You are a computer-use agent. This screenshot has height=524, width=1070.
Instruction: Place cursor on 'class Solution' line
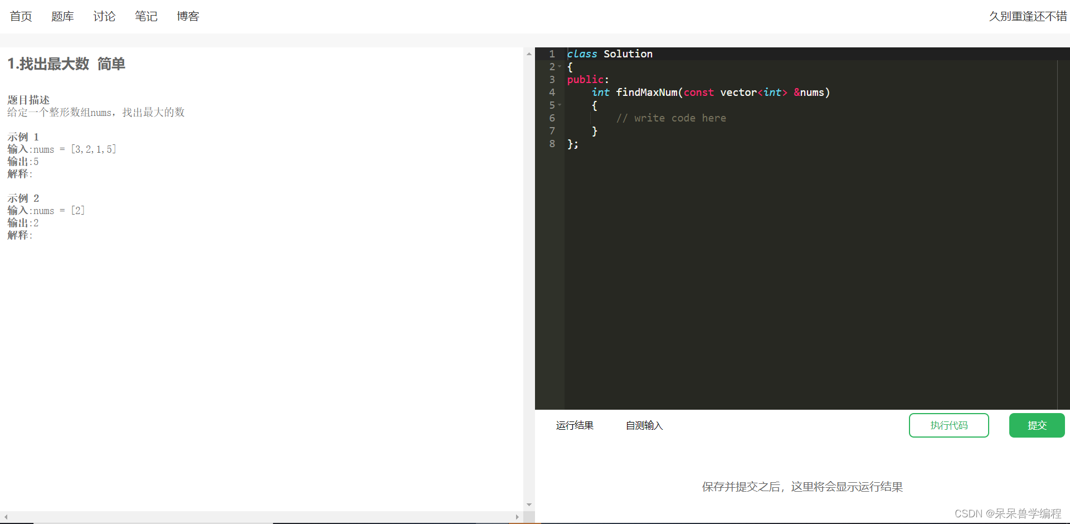pyautogui.click(x=610, y=54)
